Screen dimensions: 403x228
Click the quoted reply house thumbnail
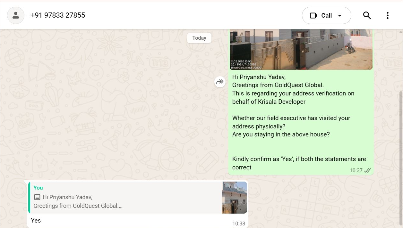point(235,198)
